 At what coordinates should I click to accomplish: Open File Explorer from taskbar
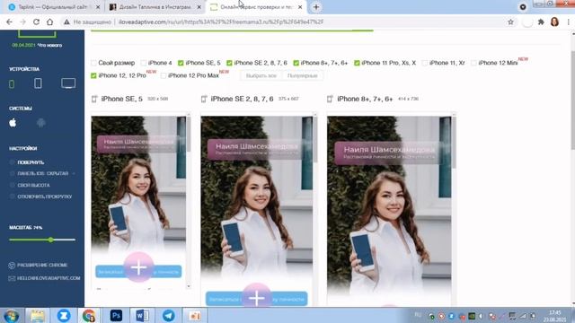click(x=37, y=316)
